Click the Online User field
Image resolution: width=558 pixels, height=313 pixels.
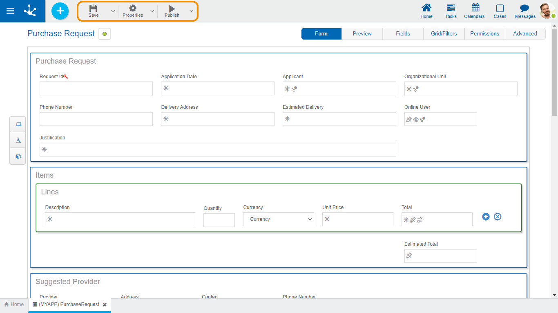tap(441, 119)
